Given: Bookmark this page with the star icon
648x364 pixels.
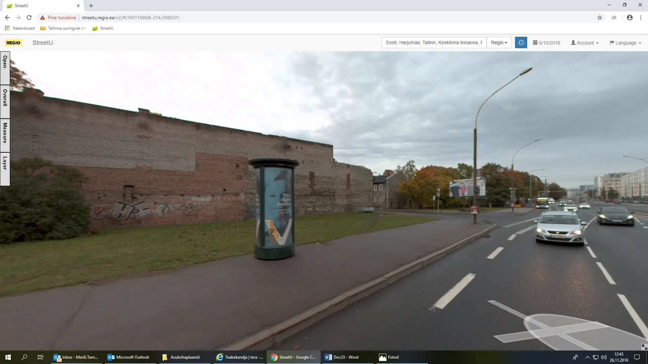Looking at the screenshot, I should [599, 18].
